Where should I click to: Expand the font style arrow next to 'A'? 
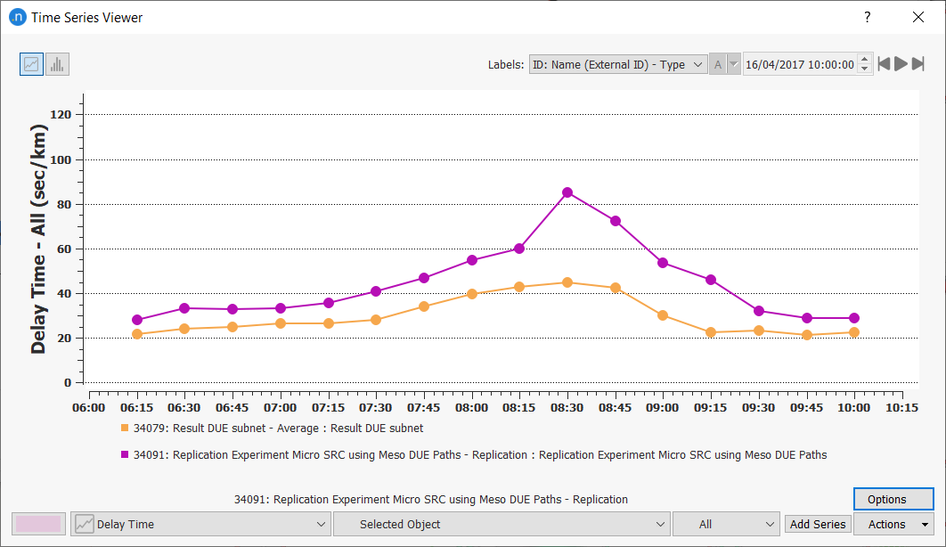(x=734, y=64)
